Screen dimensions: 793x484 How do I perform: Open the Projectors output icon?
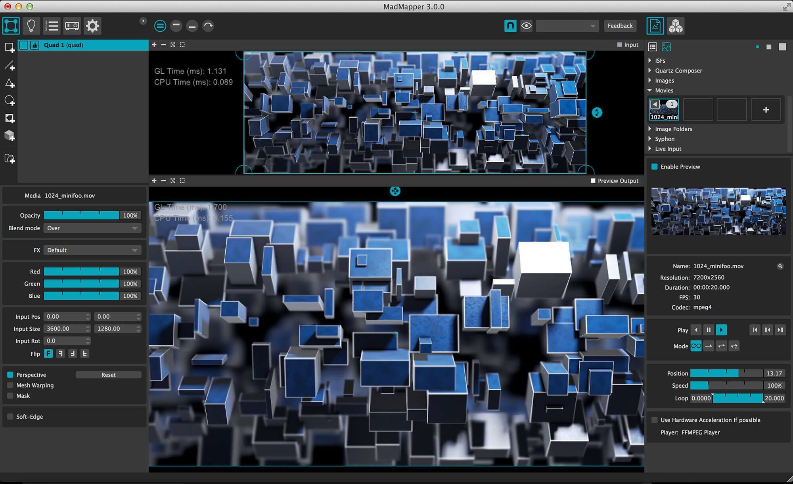[x=72, y=26]
